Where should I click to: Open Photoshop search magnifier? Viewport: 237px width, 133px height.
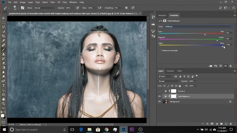[220, 8]
